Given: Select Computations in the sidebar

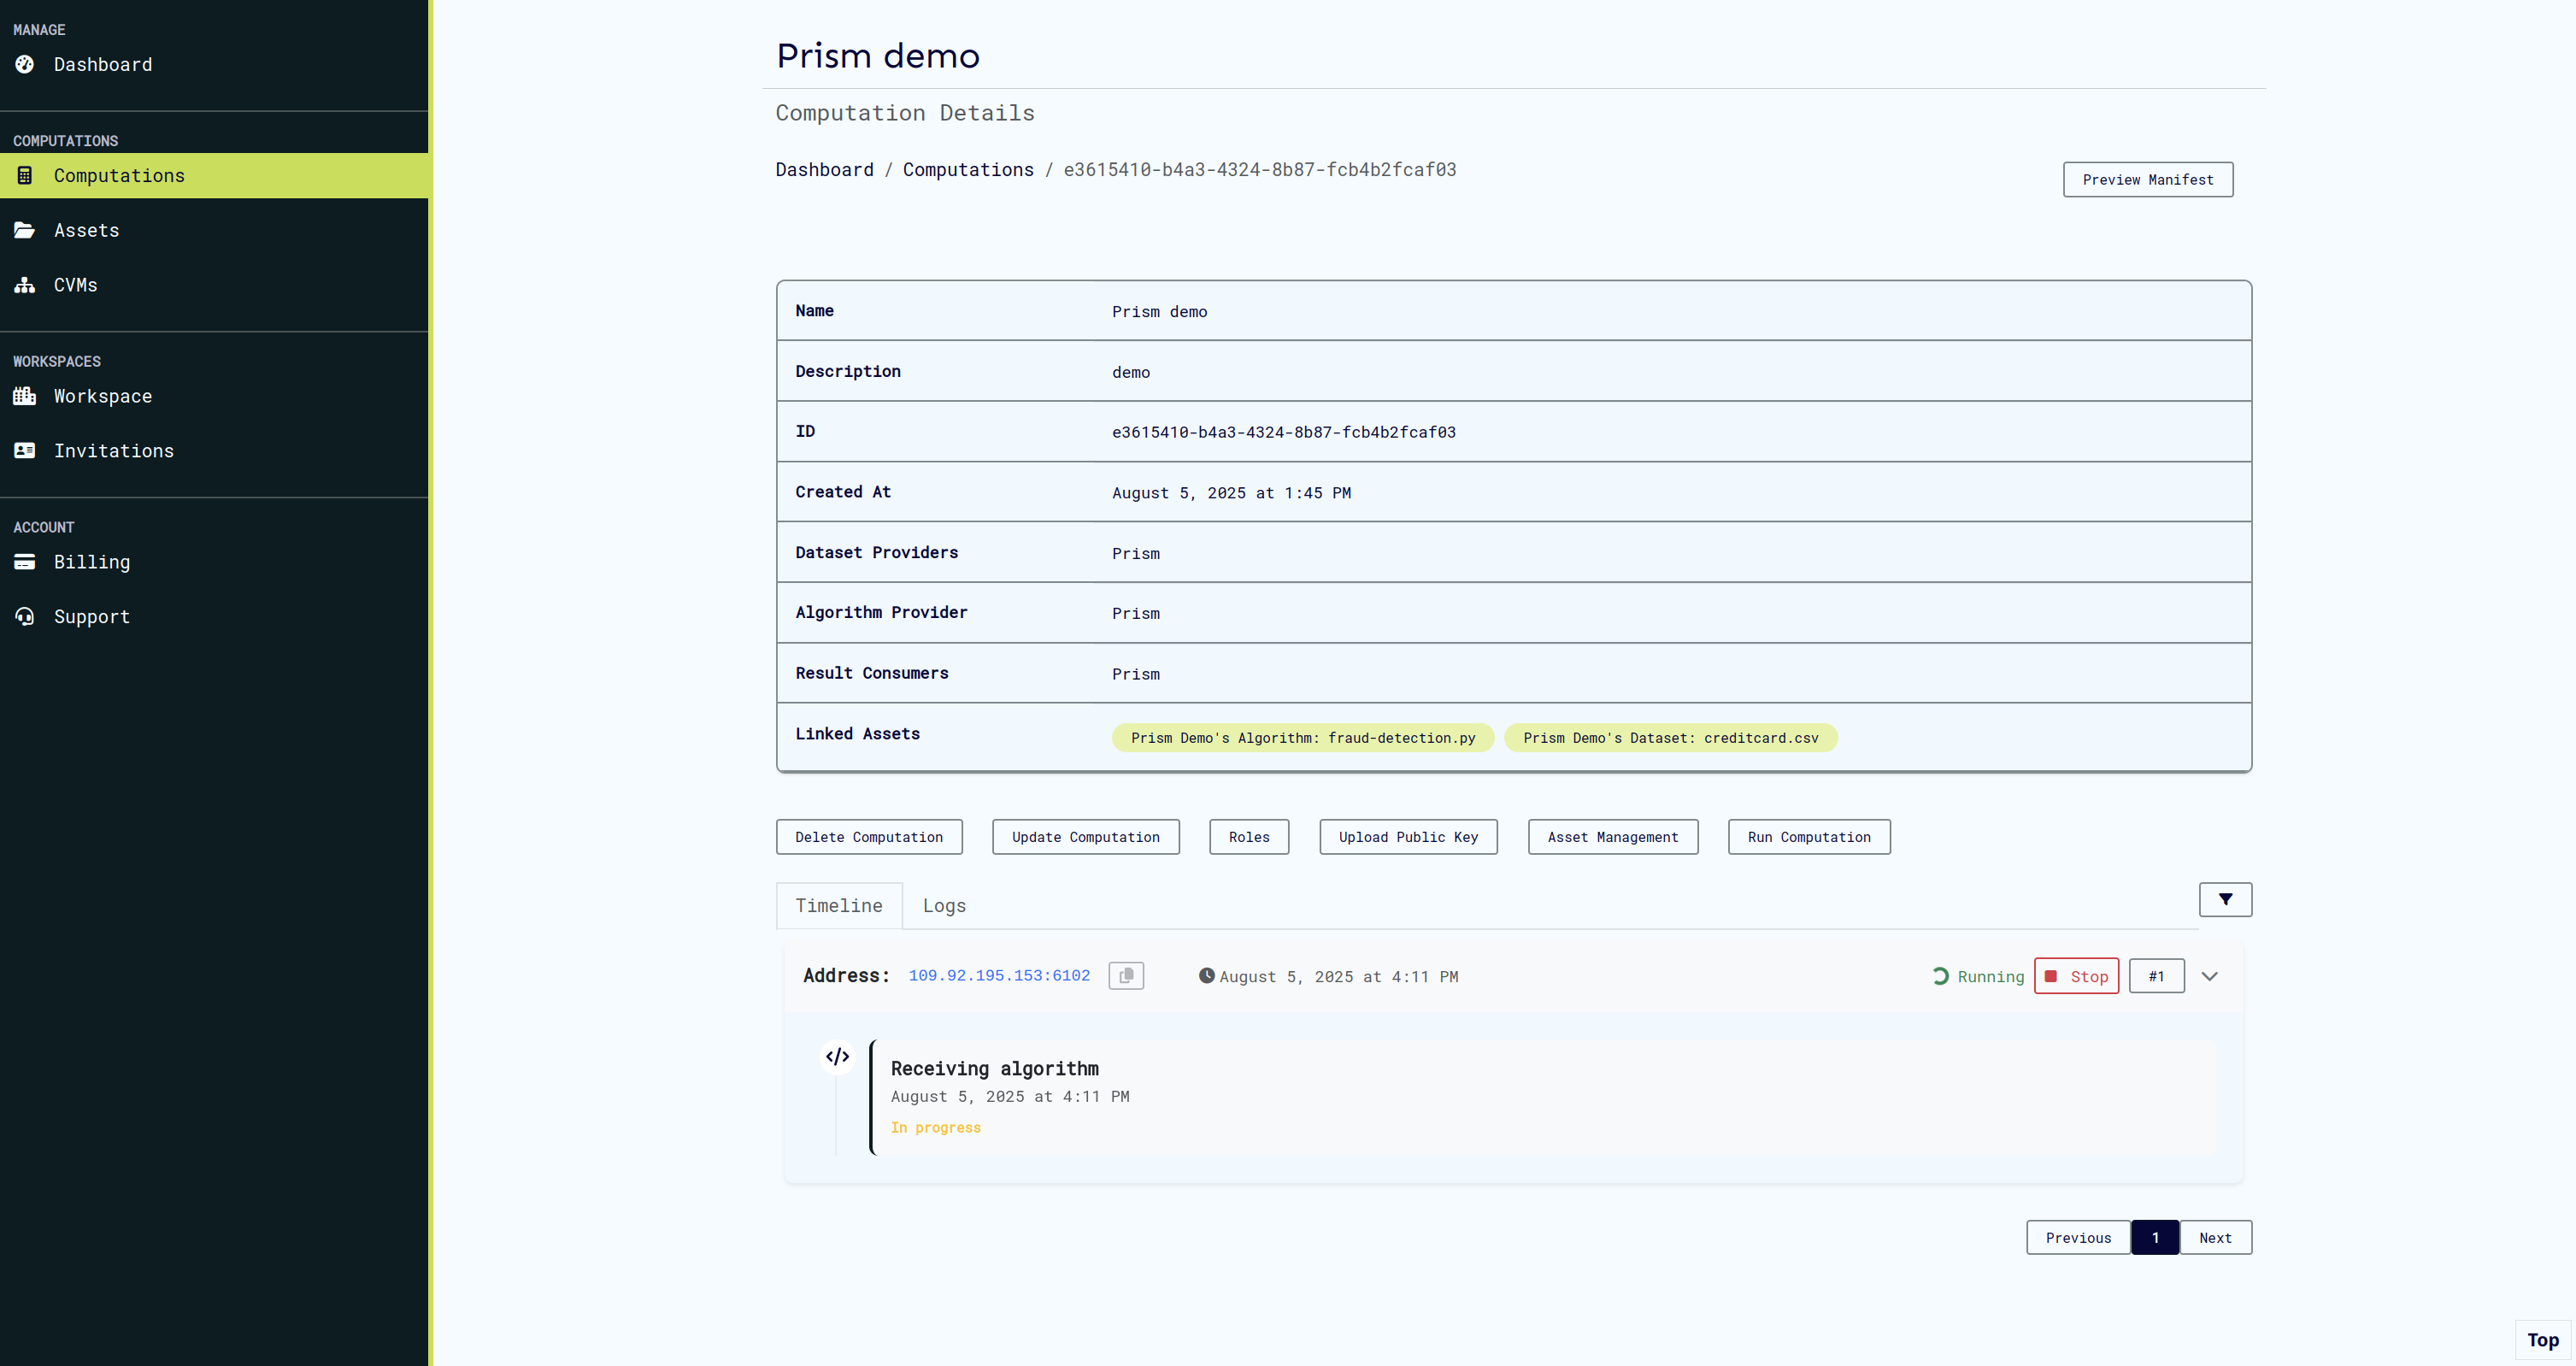Looking at the screenshot, I should 215,175.
